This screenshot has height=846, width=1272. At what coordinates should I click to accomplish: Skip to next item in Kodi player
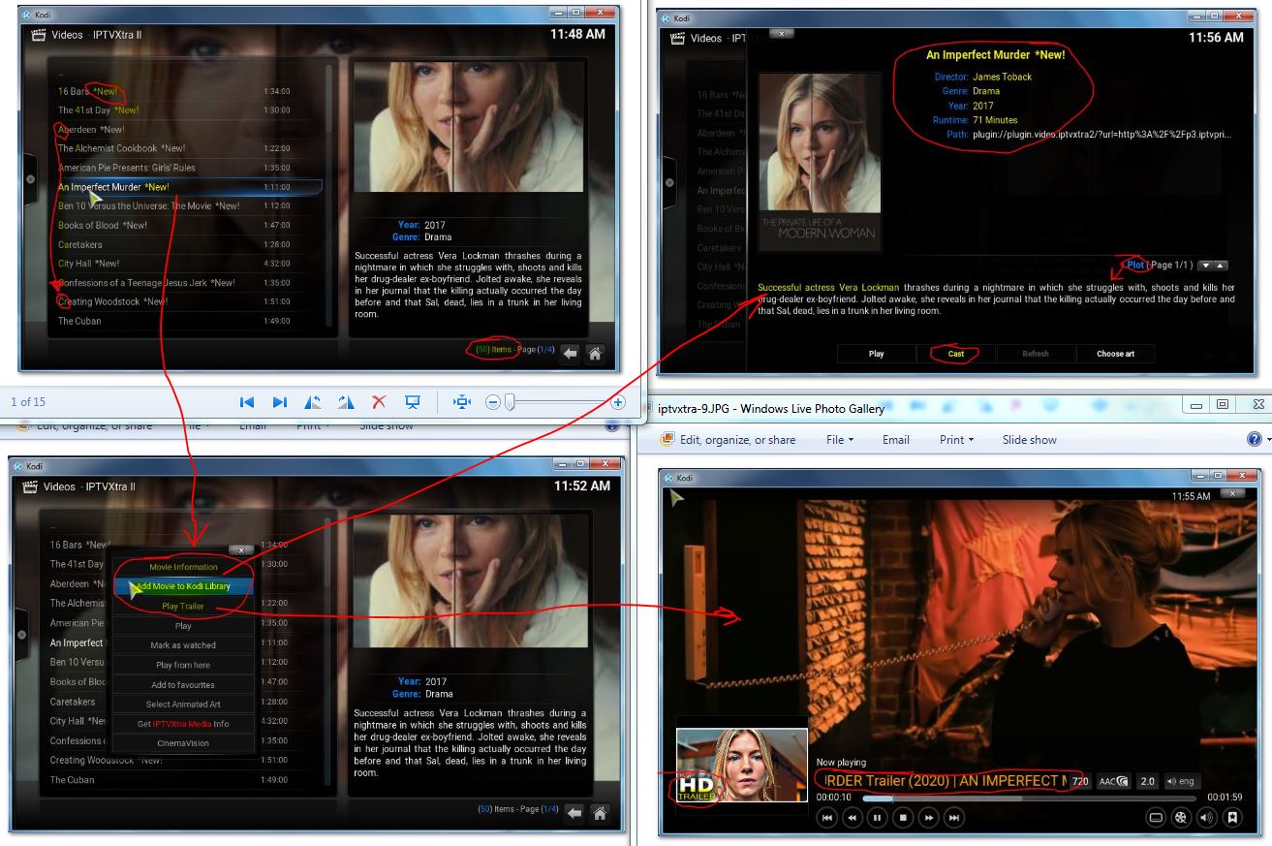pos(954,818)
